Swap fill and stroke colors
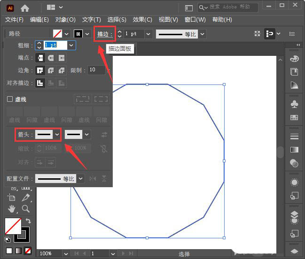The image size is (305, 259). 28,221
